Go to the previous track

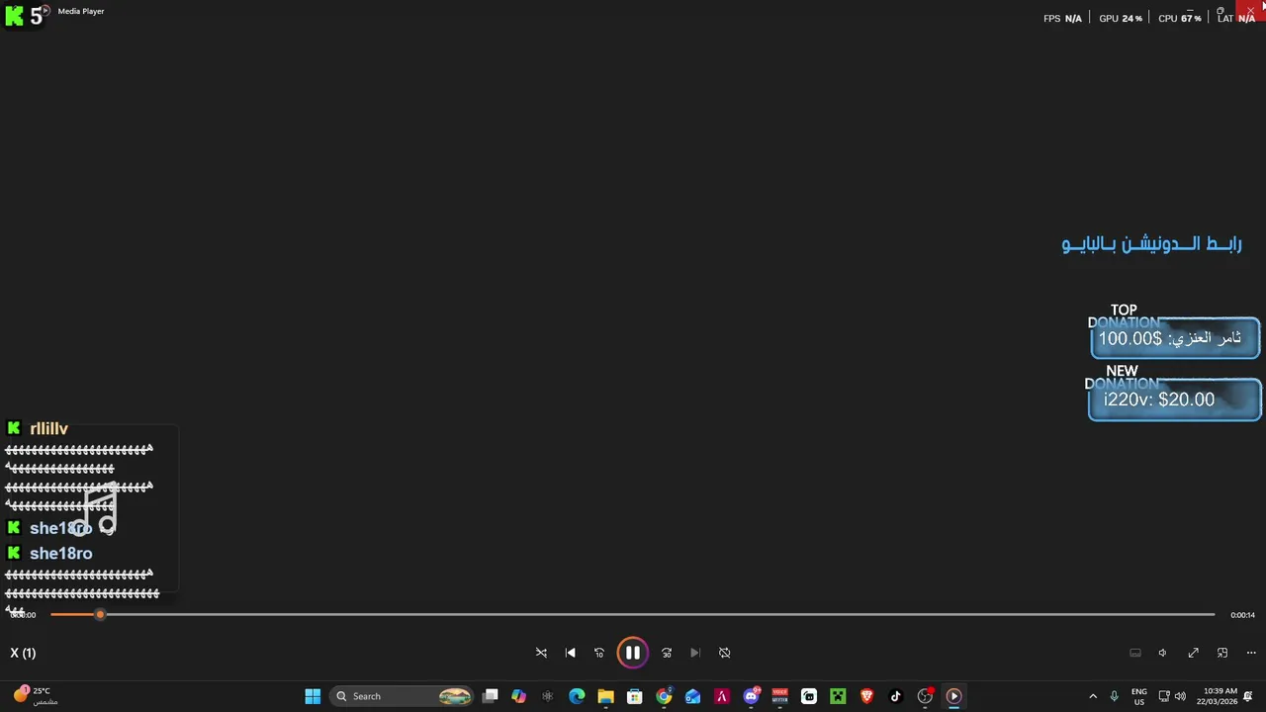pyautogui.click(x=570, y=653)
